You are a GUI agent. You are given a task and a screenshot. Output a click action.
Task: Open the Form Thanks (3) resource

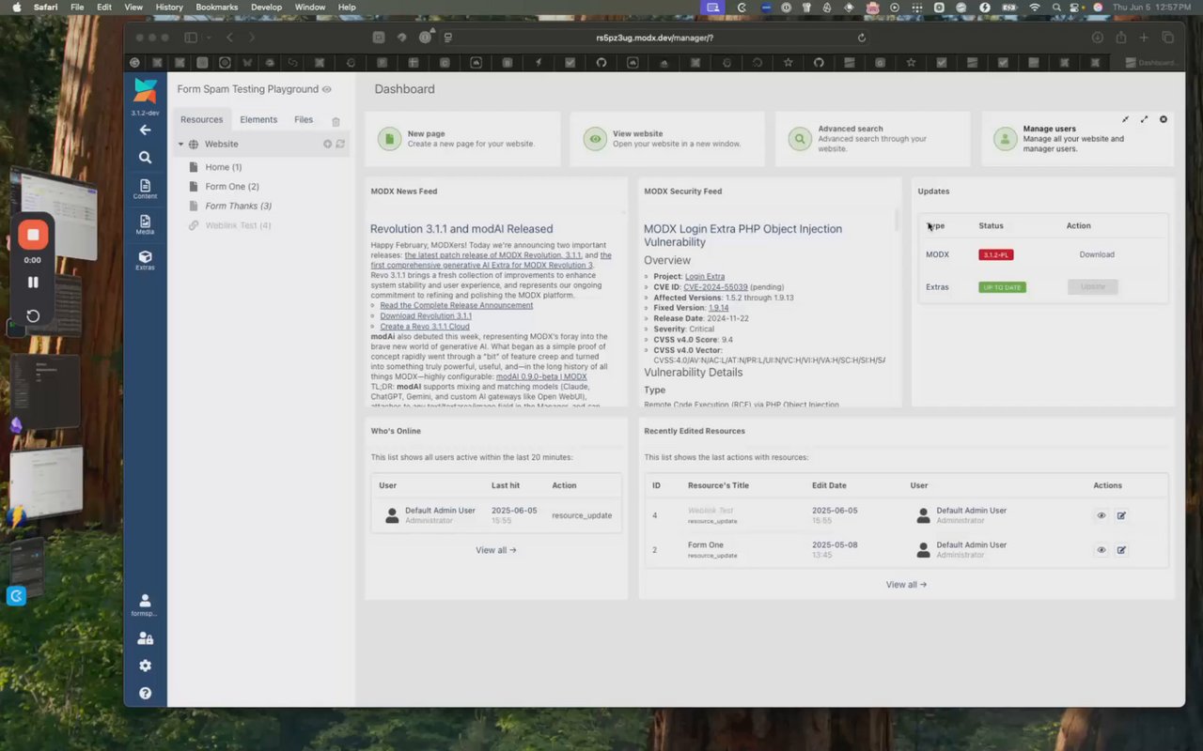tap(239, 206)
